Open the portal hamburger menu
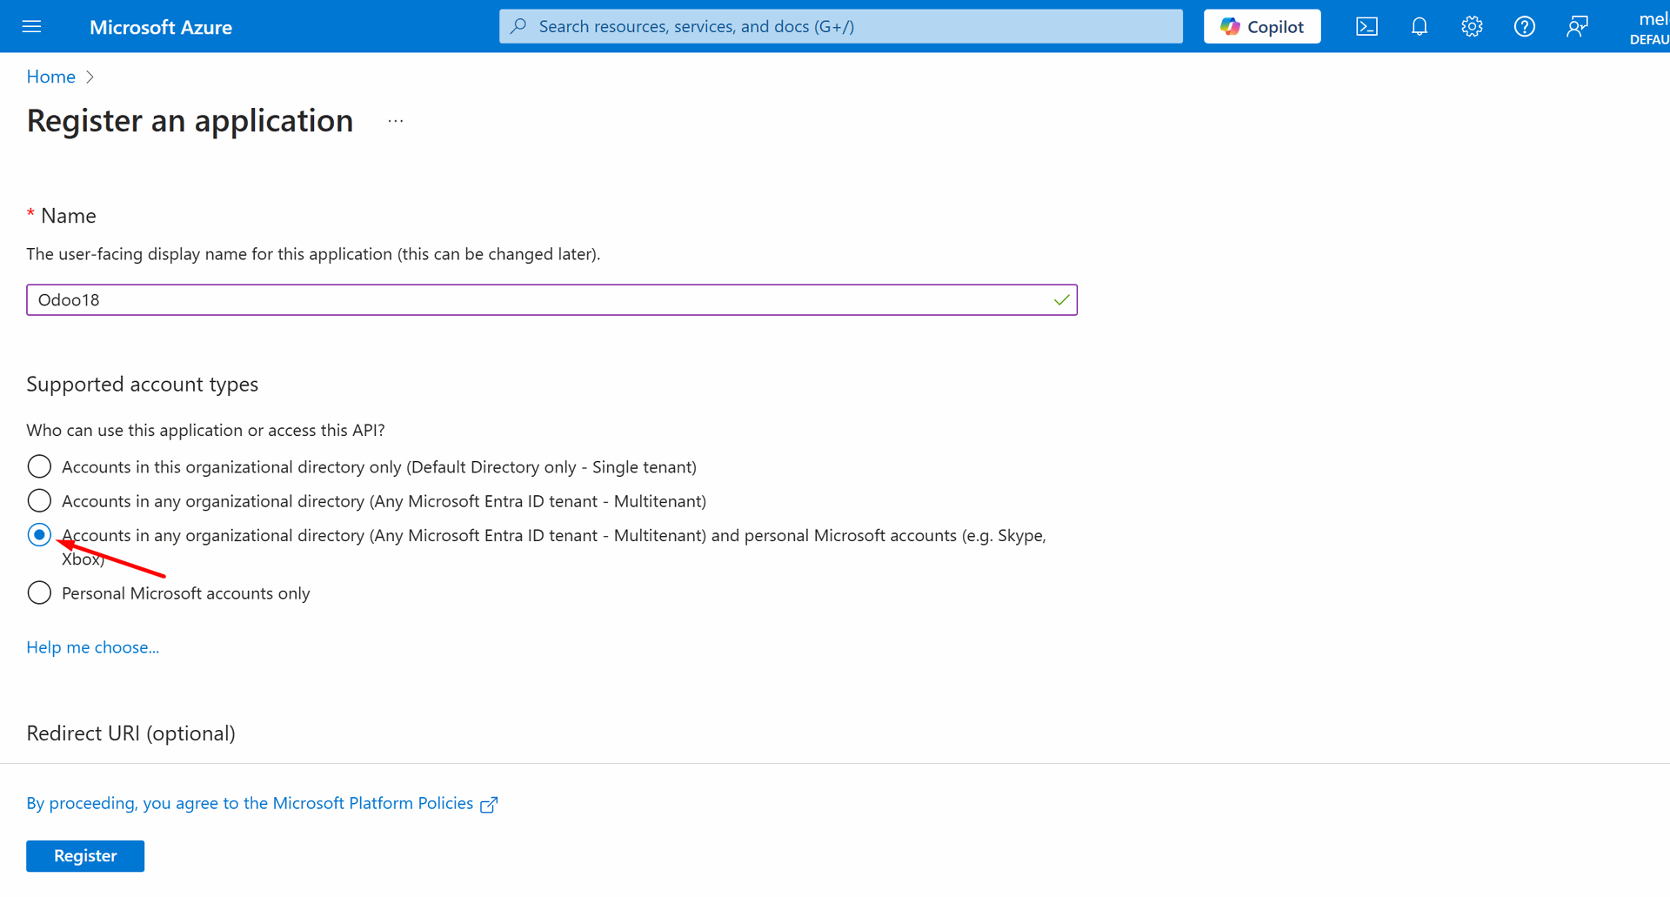This screenshot has height=897, width=1670. (31, 26)
